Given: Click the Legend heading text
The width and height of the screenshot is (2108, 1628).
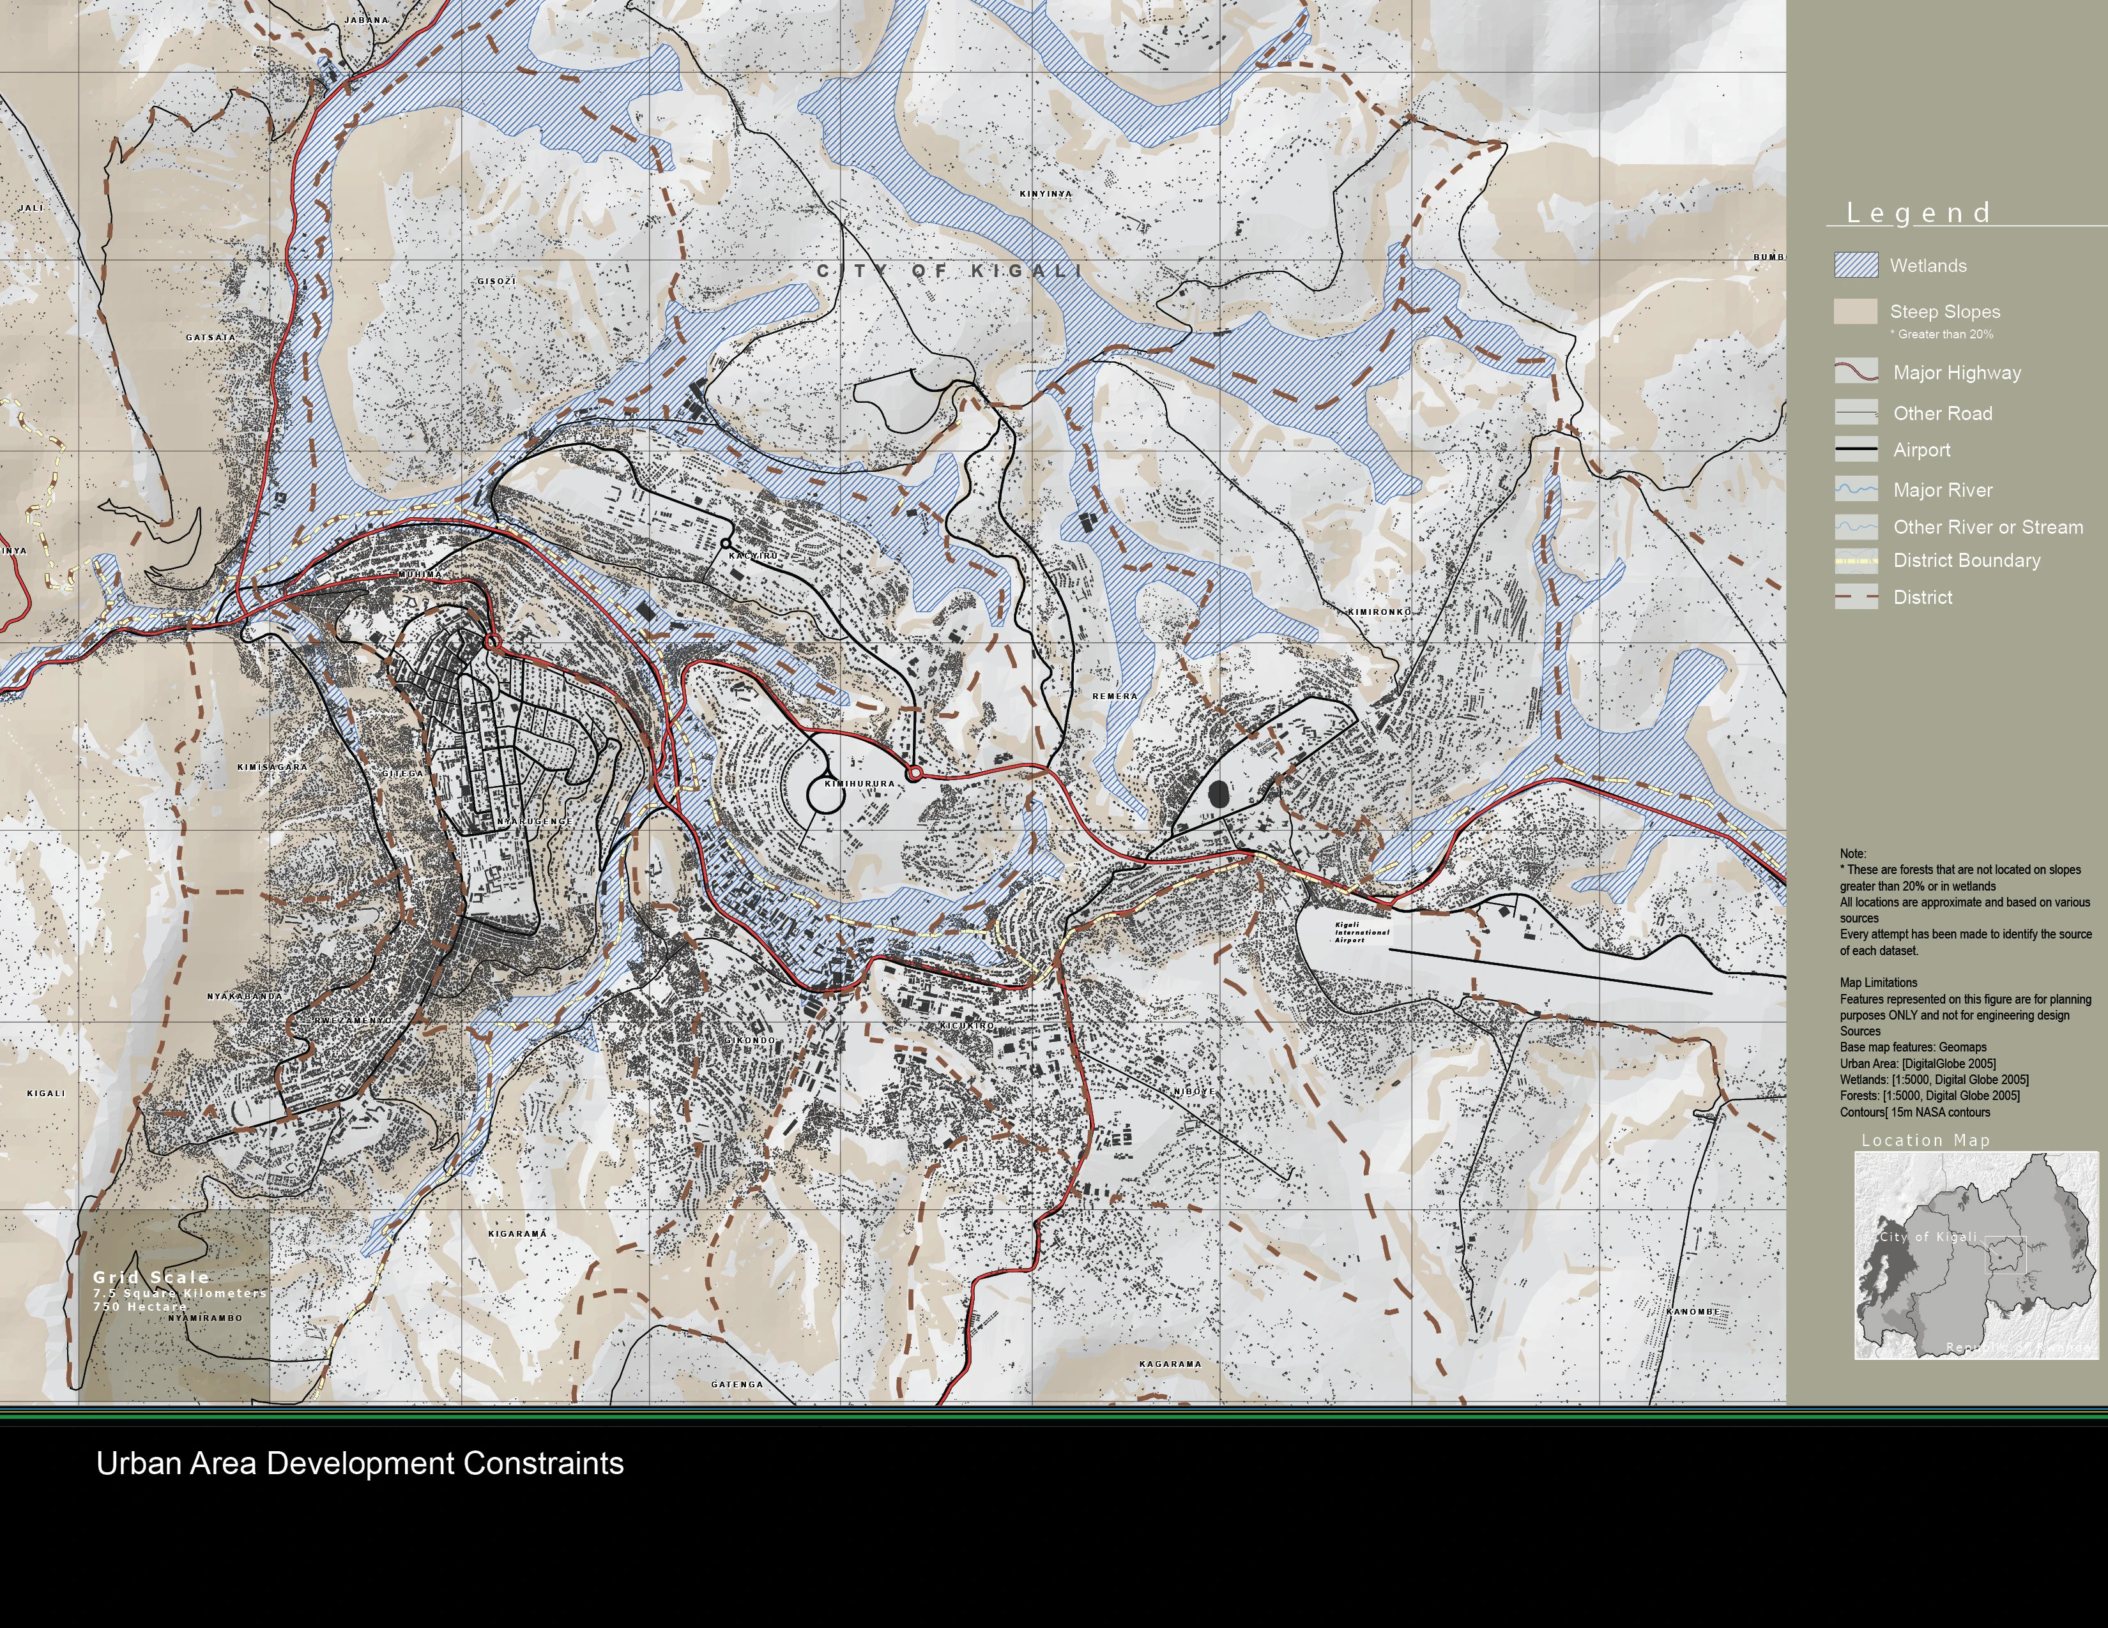Looking at the screenshot, I should click(x=1918, y=213).
